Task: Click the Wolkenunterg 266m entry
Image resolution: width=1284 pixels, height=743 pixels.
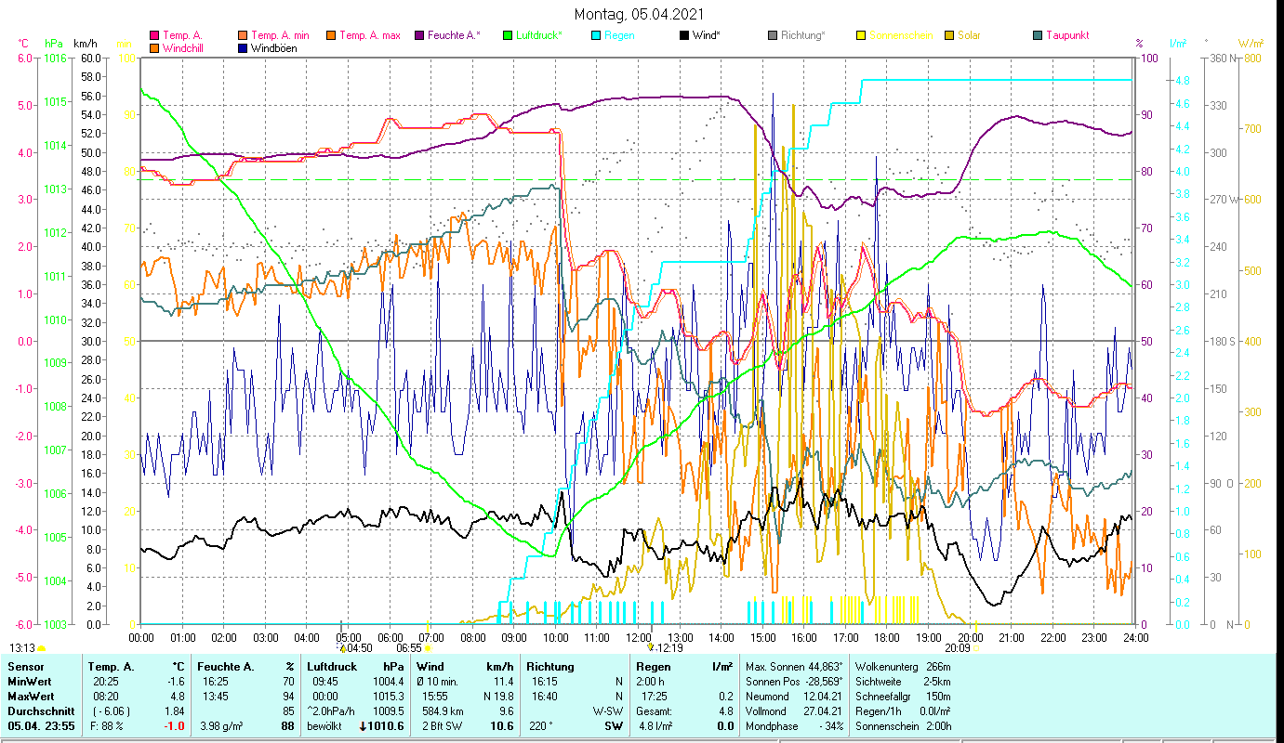Action: 903,666
